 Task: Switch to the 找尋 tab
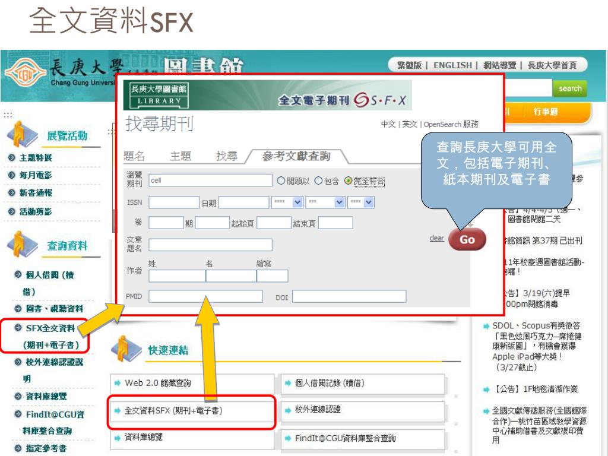click(x=227, y=156)
